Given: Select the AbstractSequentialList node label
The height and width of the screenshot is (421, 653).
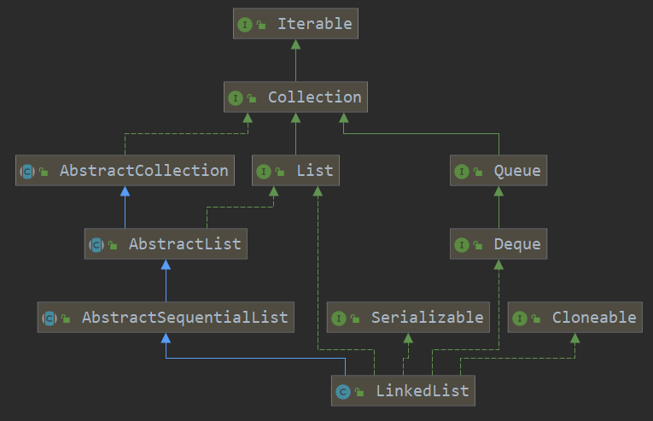Looking at the screenshot, I should pyautogui.click(x=184, y=318).
